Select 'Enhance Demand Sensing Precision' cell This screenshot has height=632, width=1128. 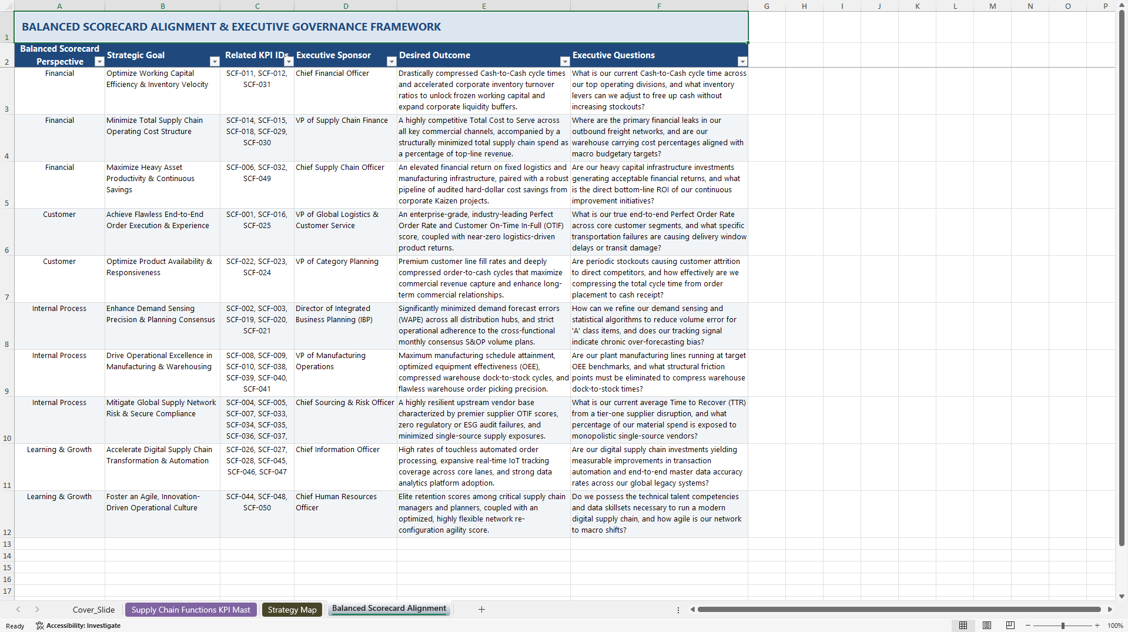coord(162,326)
